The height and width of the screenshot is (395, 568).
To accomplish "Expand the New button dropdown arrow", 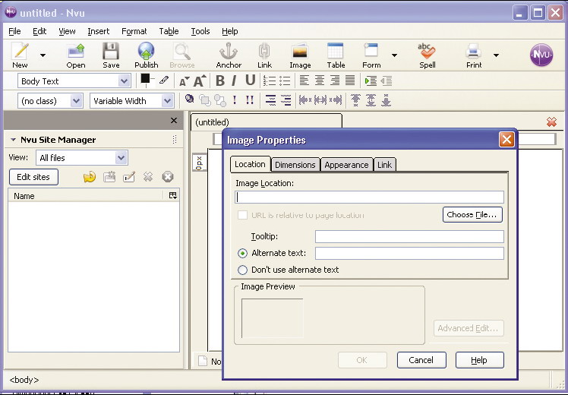I will coord(43,55).
